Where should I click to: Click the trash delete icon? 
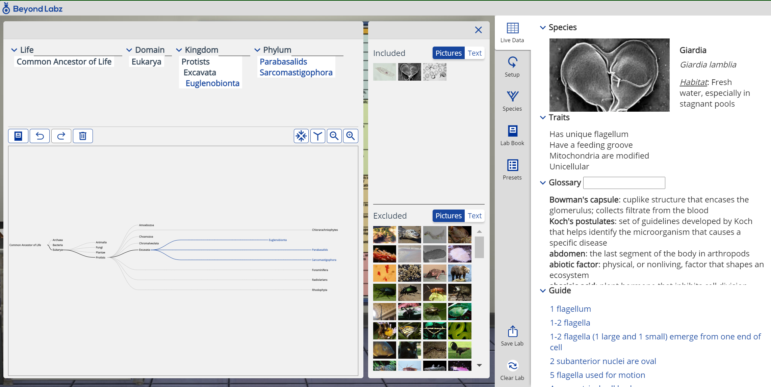point(83,136)
